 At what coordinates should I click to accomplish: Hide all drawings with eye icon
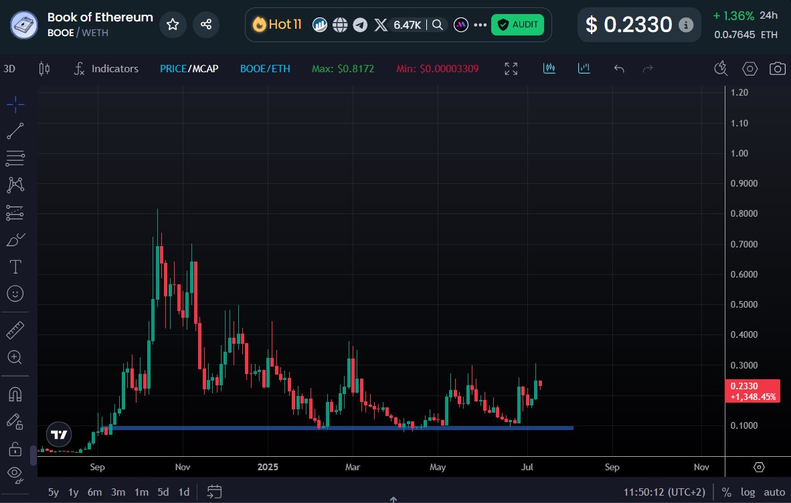15,475
